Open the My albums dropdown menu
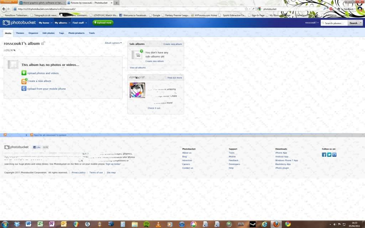Screen dimensions: 365x228 (62, 23)
